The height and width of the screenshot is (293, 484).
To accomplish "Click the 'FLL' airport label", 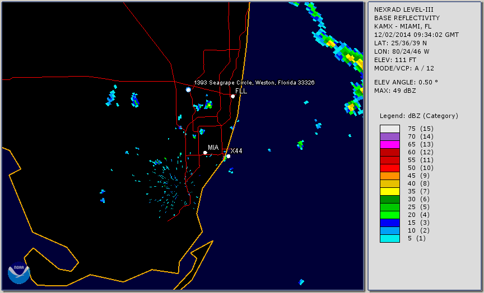I will (x=241, y=91).
